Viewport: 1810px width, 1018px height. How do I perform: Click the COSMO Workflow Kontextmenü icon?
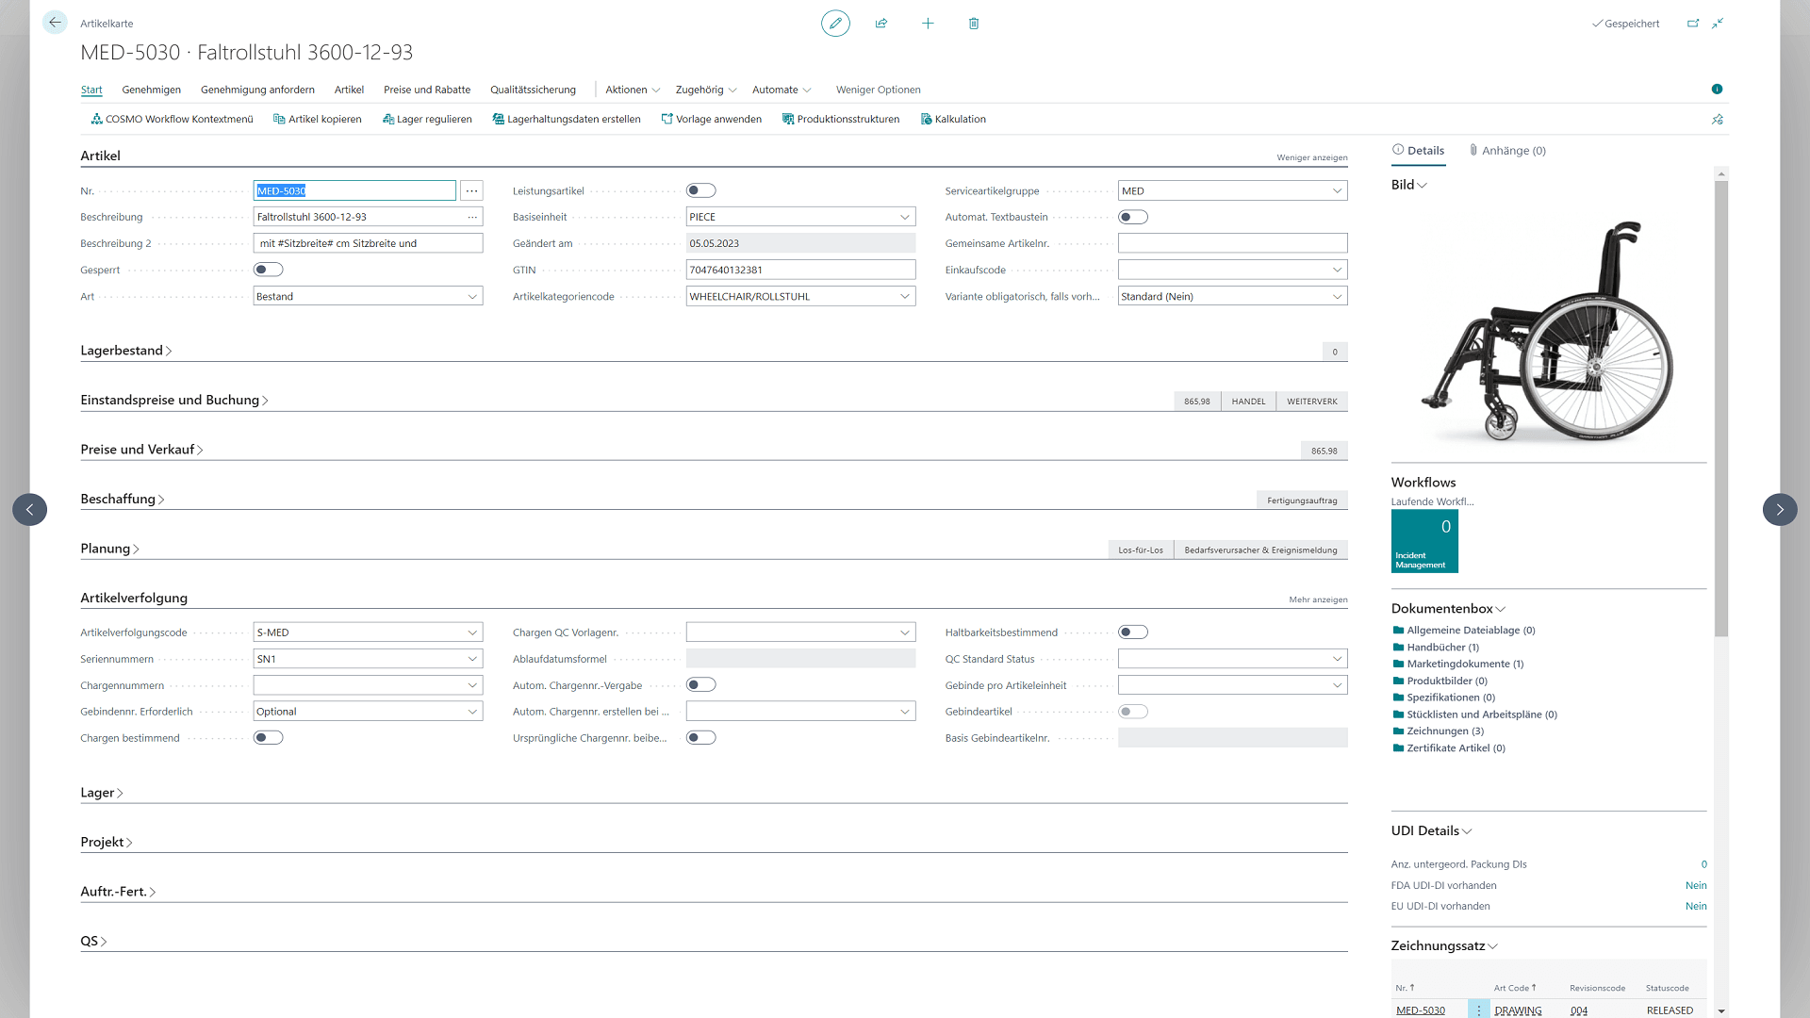96,118
